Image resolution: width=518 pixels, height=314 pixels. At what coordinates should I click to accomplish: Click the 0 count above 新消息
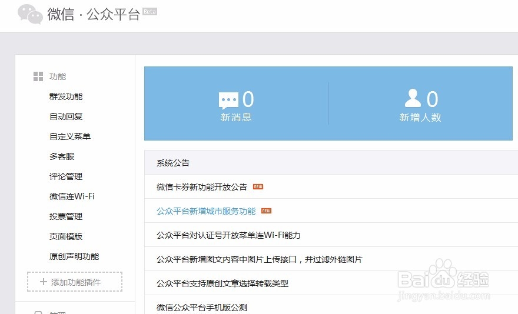tap(248, 99)
